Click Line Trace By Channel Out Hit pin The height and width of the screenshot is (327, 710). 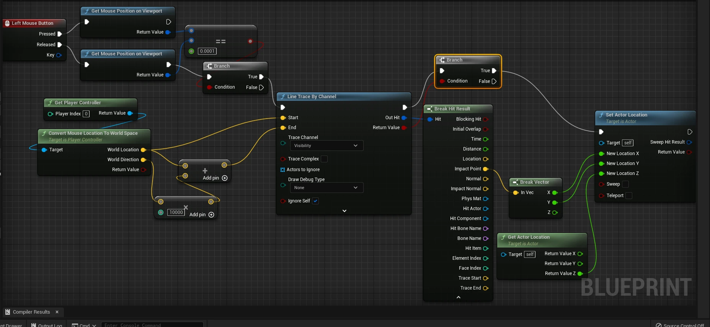404,118
